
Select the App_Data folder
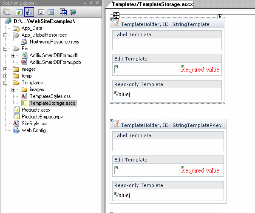(32, 28)
